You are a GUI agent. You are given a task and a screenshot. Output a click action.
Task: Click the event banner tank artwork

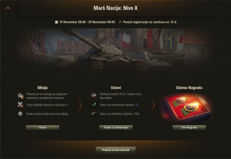(115, 51)
